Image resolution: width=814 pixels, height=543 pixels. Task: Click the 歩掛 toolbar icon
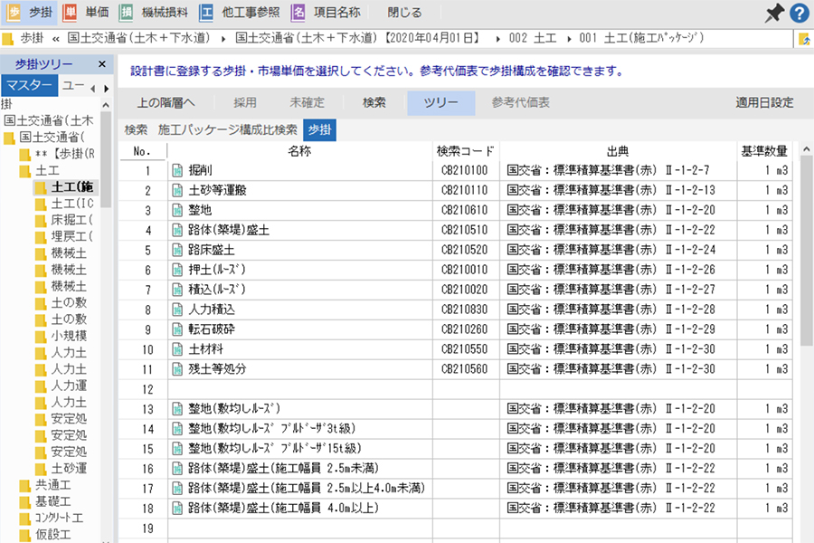[x=14, y=12]
